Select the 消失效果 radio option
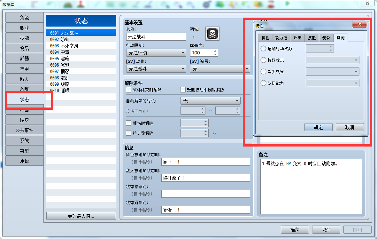This screenshot has width=377, height=239. 263,72
